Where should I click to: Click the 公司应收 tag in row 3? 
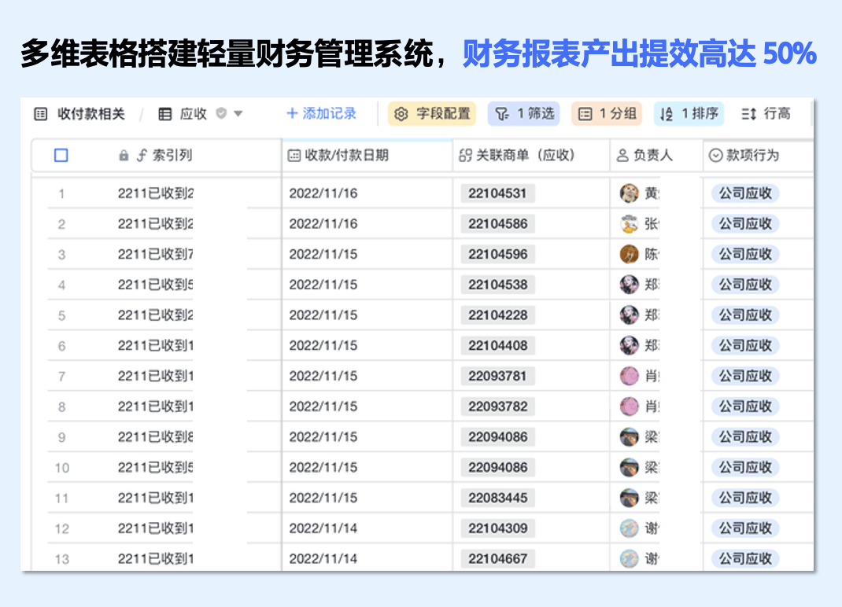(x=745, y=255)
